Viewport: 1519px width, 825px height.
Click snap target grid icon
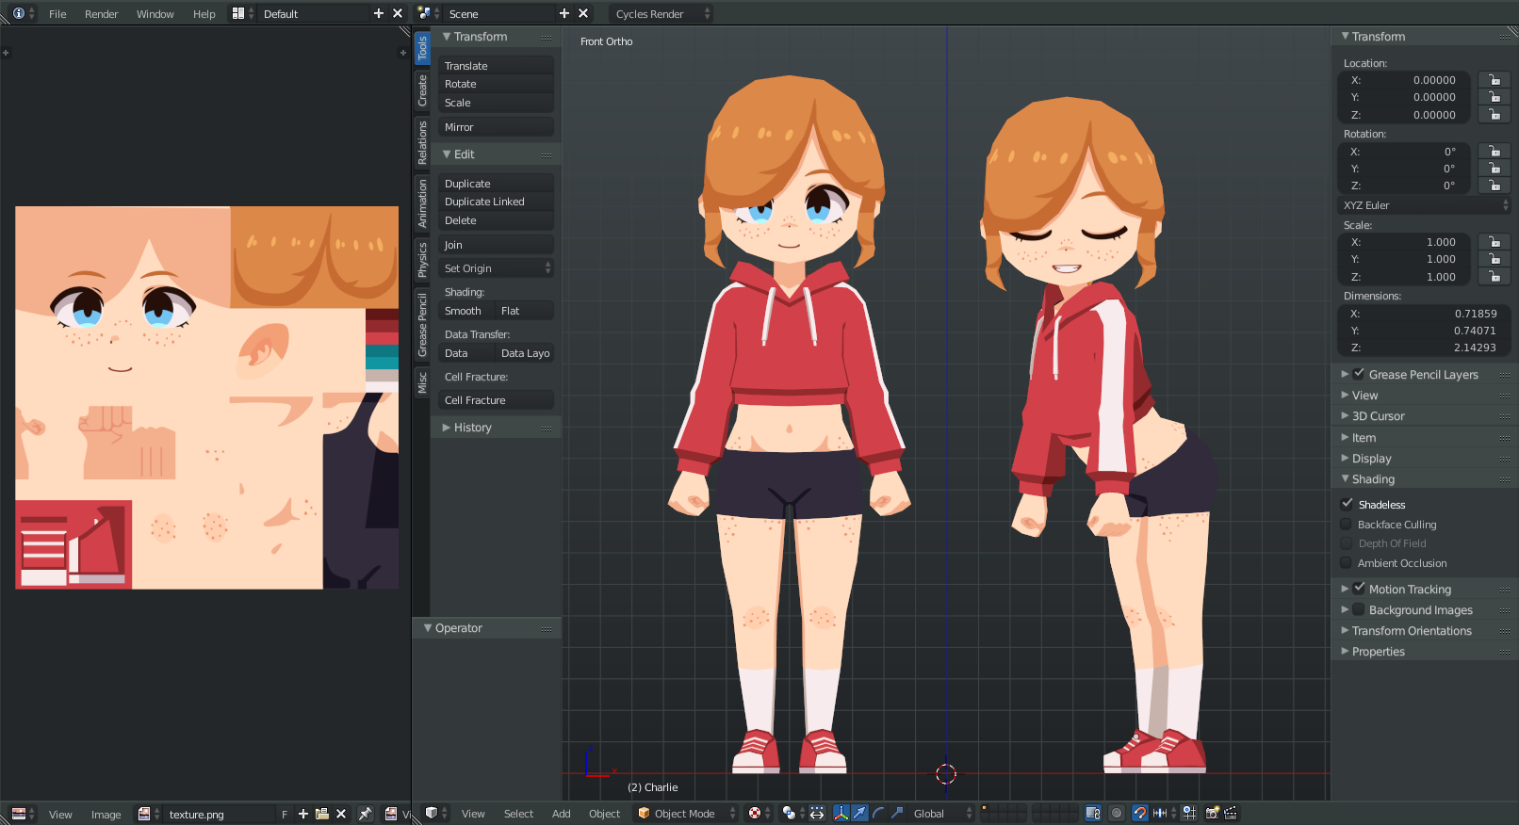point(1189,813)
